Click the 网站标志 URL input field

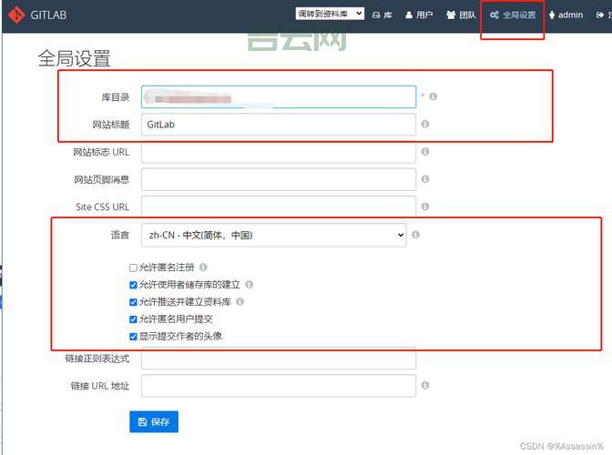point(279,152)
